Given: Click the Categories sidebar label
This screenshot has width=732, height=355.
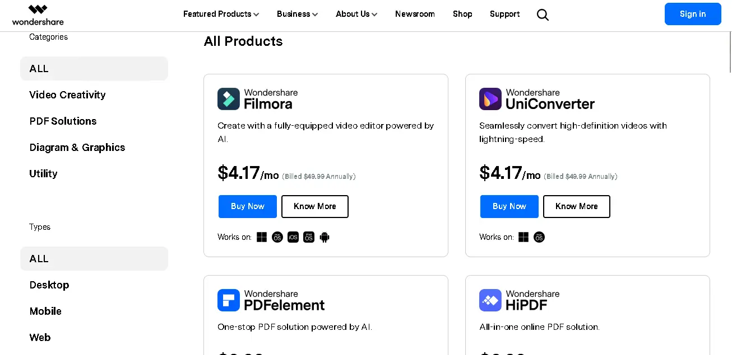Looking at the screenshot, I should [48, 37].
